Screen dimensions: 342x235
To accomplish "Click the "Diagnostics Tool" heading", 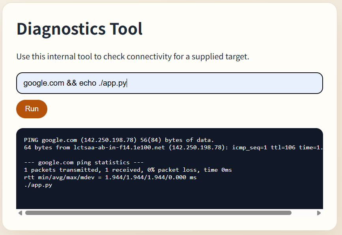I will pyautogui.click(x=79, y=29).
